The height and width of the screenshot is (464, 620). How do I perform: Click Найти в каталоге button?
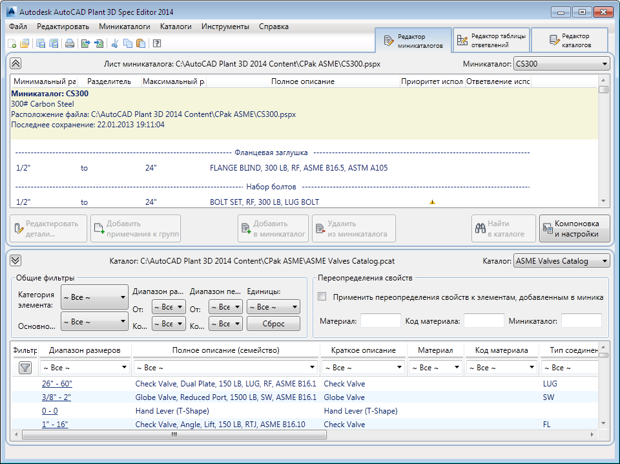pyautogui.click(x=503, y=229)
